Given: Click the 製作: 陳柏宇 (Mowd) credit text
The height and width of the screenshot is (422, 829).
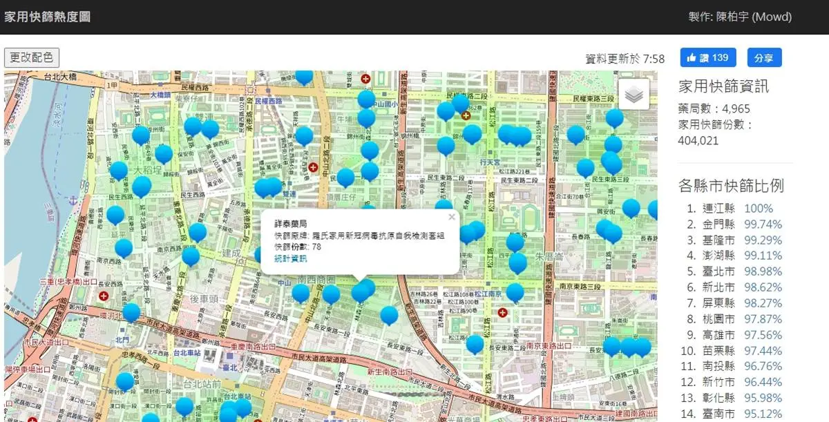Looking at the screenshot, I should (x=740, y=17).
